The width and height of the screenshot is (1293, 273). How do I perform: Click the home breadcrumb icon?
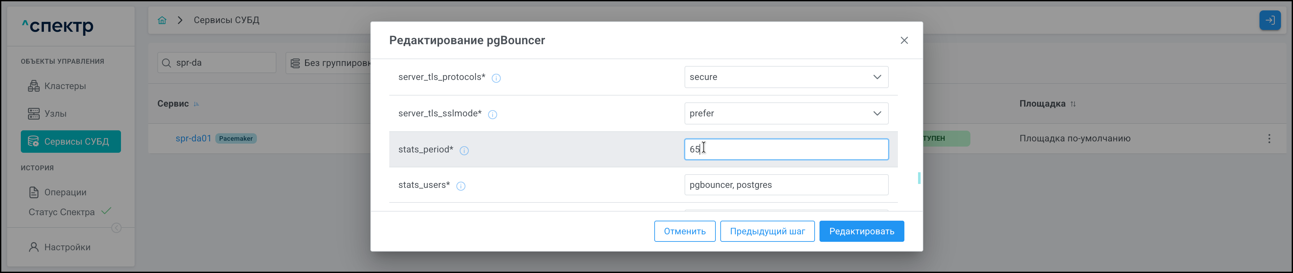(162, 20)
